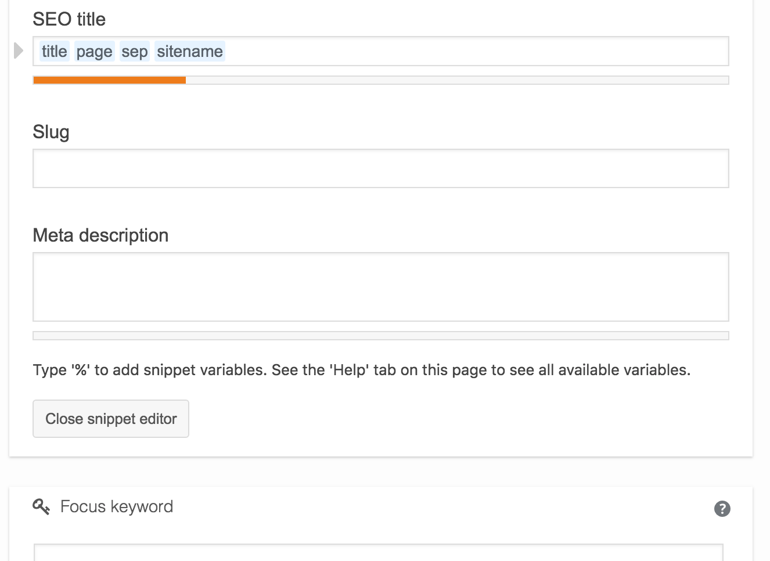Click the orange SEO title length progress bar
Image resolution: width=770 pixels, height=561 pixels.
point(110,80)
